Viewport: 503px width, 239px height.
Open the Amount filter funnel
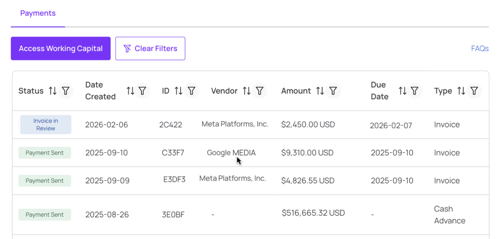[333, 91]
